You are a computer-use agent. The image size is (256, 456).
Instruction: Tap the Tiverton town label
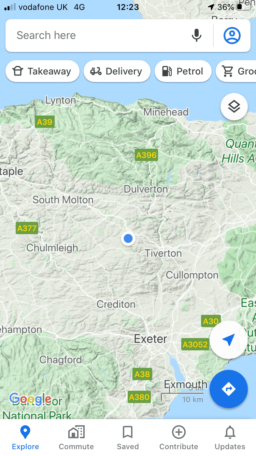163,253
